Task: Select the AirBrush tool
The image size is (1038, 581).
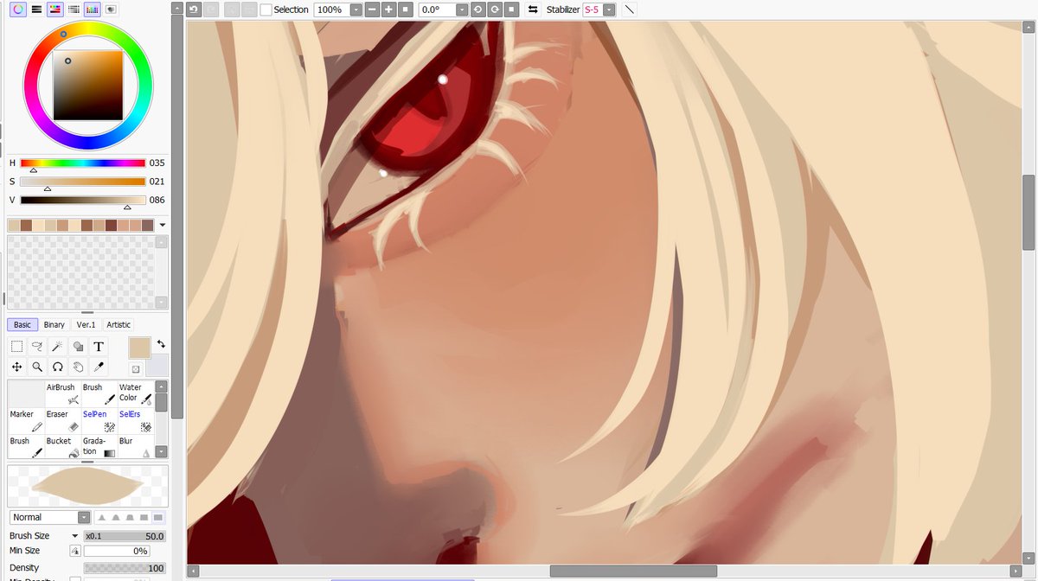Action: [61, 393]
